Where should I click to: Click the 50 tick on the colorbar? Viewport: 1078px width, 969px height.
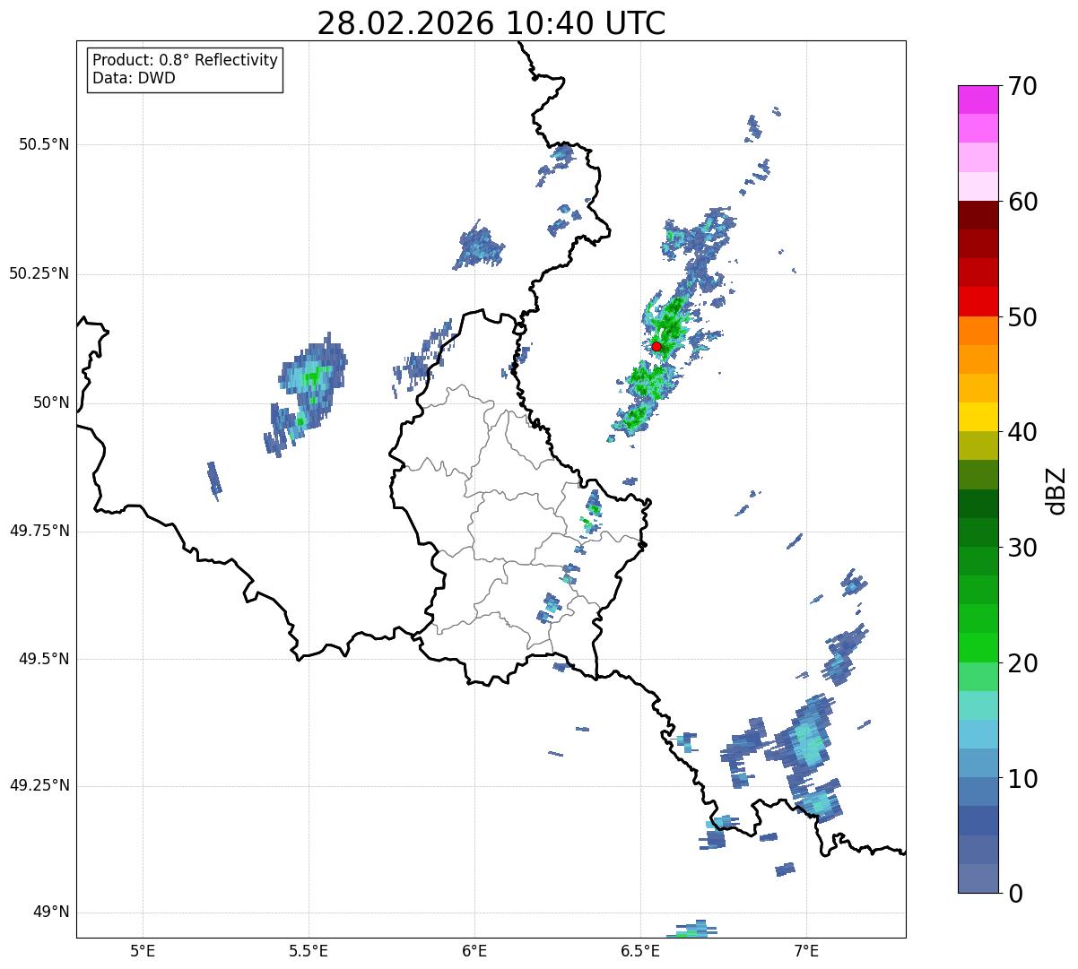coord(1022,317)
